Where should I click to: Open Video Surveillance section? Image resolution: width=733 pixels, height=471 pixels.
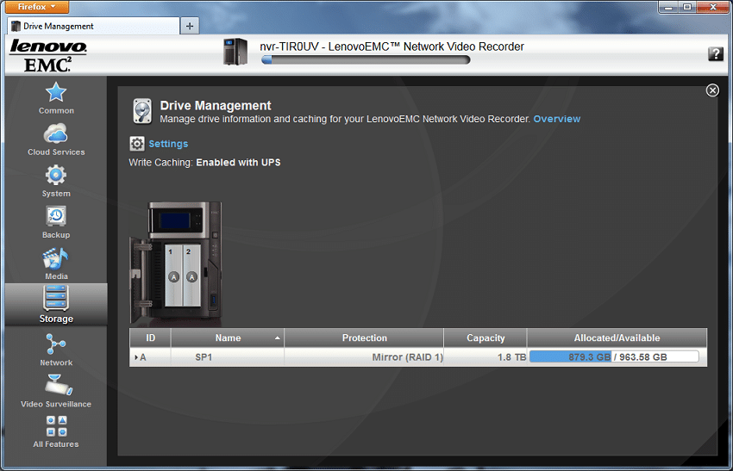56,391
